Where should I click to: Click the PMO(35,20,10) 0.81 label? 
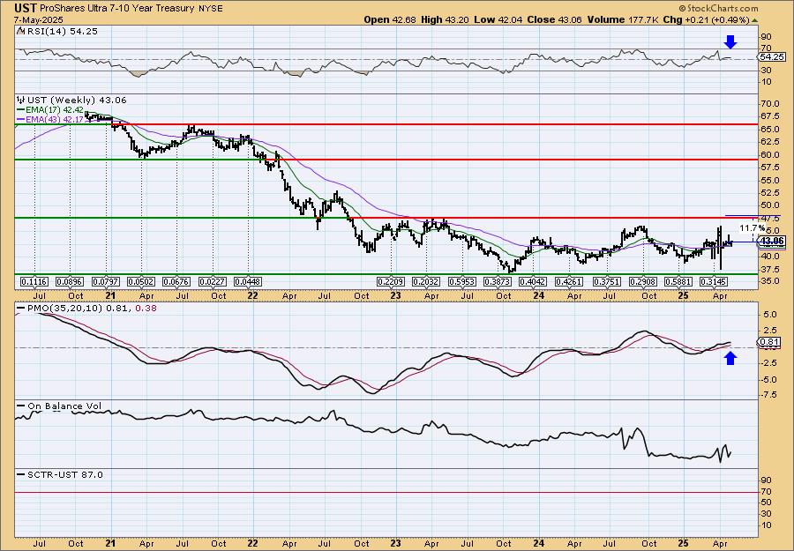(x=78, y=308)
